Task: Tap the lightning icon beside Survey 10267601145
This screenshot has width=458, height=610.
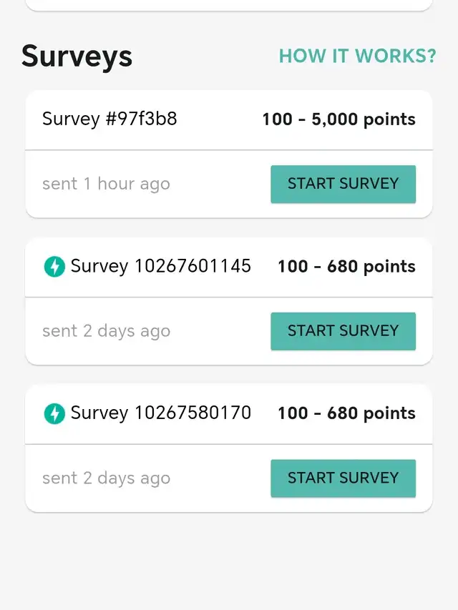Action: (x=54, y=267)
